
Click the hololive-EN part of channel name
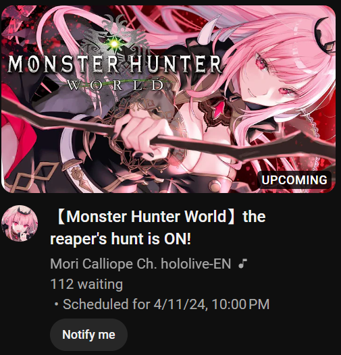196,264
